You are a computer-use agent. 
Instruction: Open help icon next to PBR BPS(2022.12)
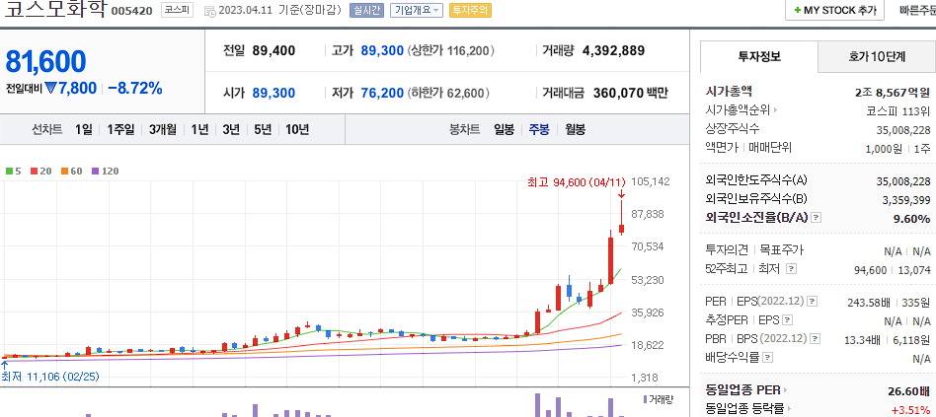[815, 339]
